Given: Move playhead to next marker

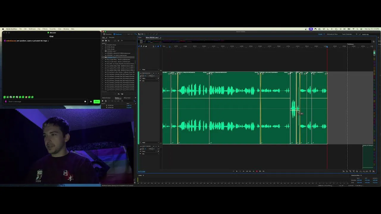Looking at the screenshot, I should [253, 171].
